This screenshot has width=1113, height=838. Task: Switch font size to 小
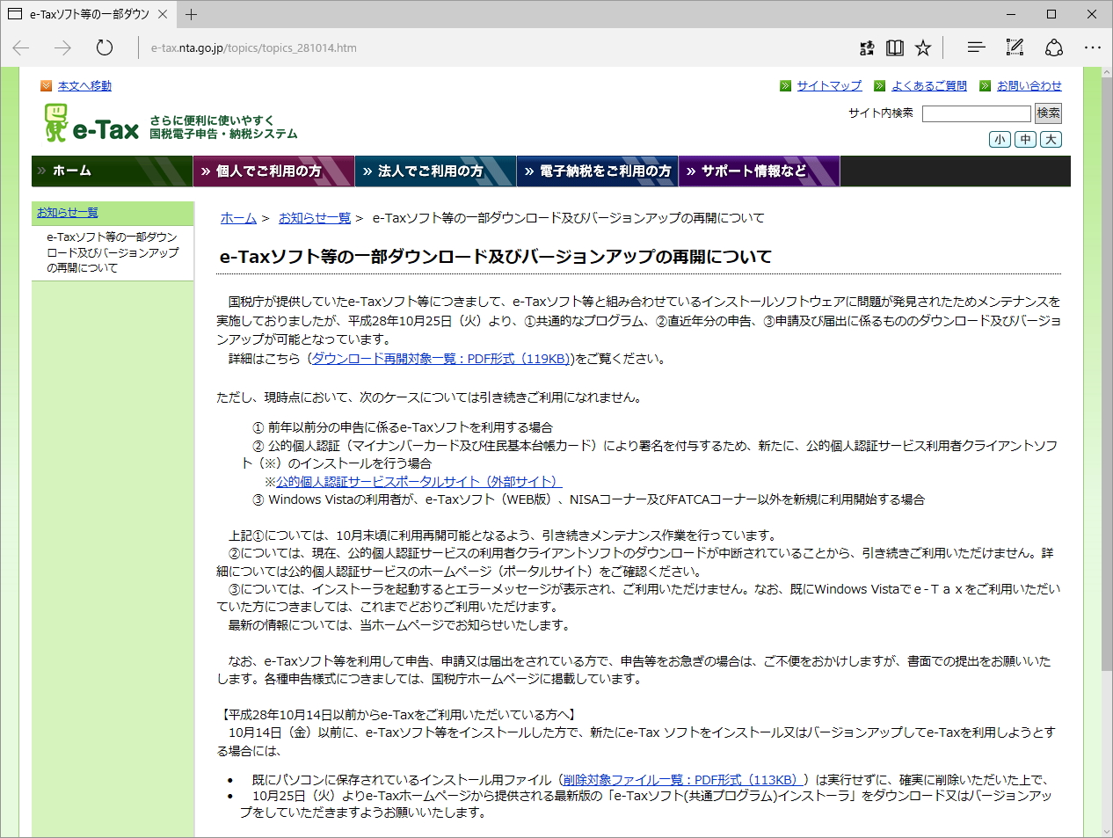[1000, 139]
